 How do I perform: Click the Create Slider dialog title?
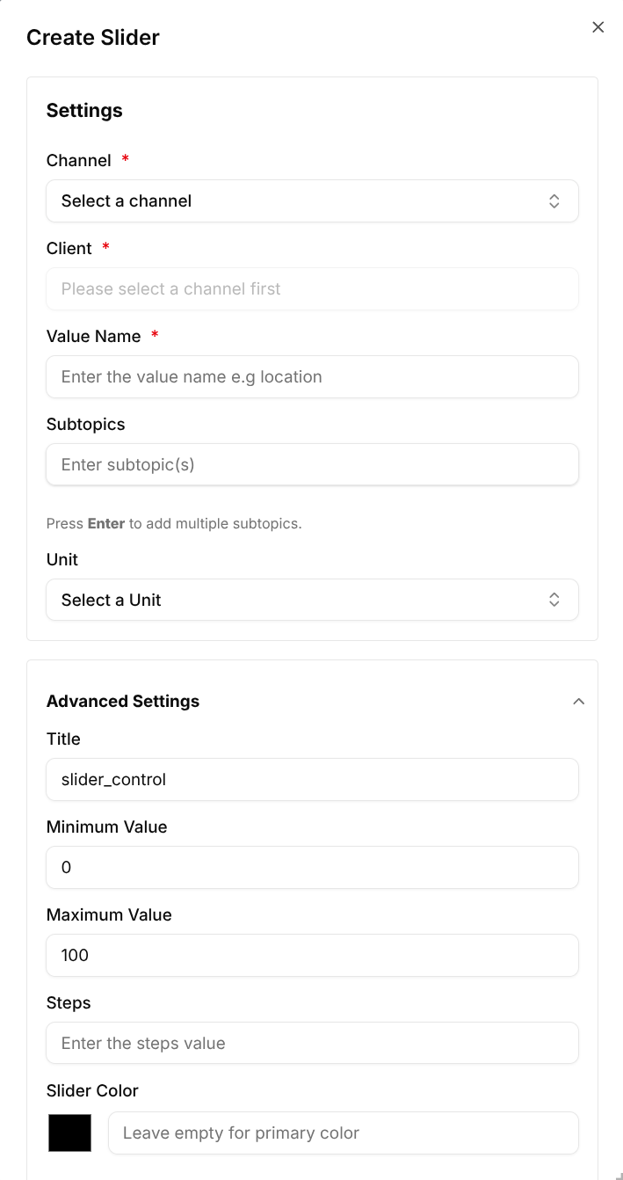[92, 38]
